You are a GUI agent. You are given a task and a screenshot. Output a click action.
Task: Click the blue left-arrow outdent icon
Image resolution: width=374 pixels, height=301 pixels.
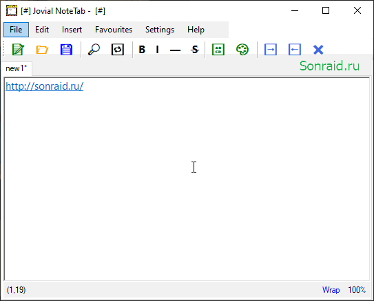click(x=295, y=50)
